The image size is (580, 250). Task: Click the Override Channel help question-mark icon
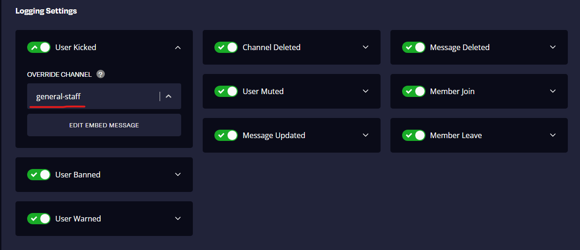point(100,74)
